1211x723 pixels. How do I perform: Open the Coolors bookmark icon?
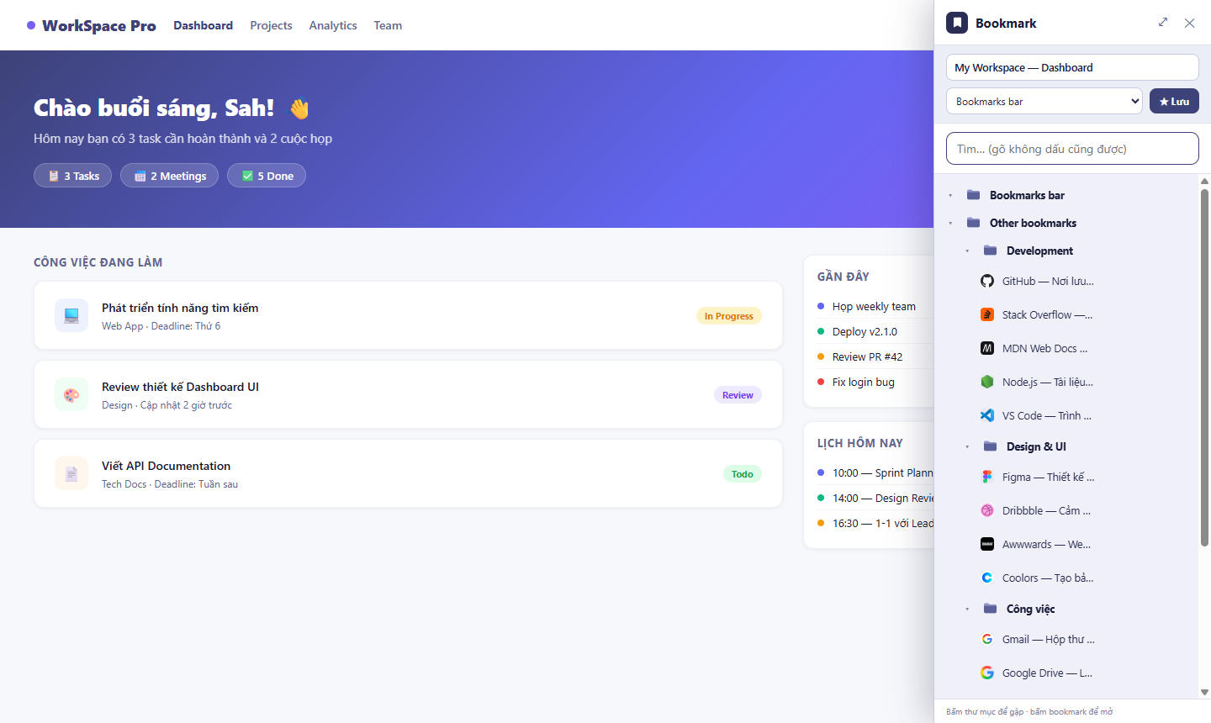click(x=987, y=578)
